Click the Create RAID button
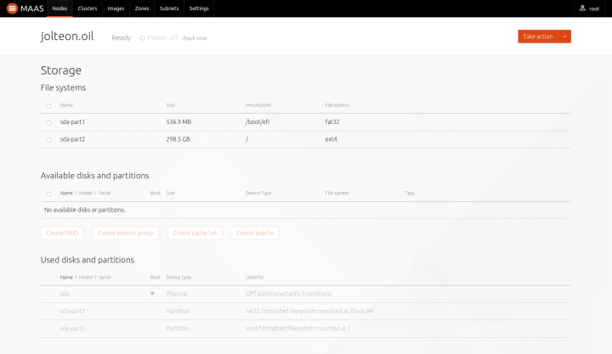Image resolution: width=612 pixels, height=354 pixels. point(62,233)
